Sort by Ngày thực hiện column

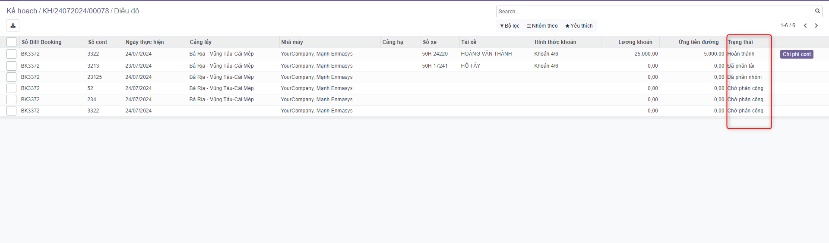145,42
